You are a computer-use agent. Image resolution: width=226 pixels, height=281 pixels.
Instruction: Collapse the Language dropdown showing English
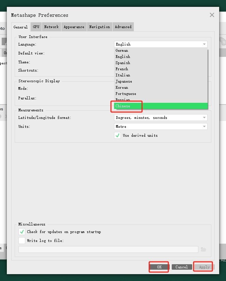160,44
